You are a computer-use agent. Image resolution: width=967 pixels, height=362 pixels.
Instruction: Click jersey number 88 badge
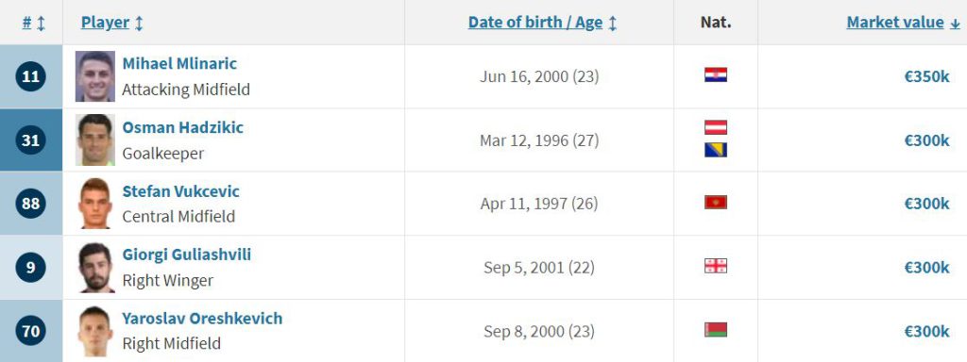pos(31,204)
